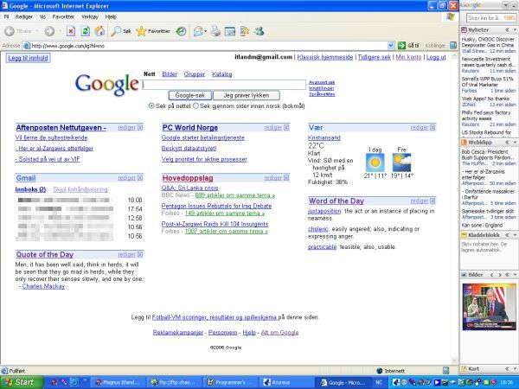Viewport: 519px width, 389px height.
Task: Click the Kladdeblokk notepad icon
Action: pos(464,235)
